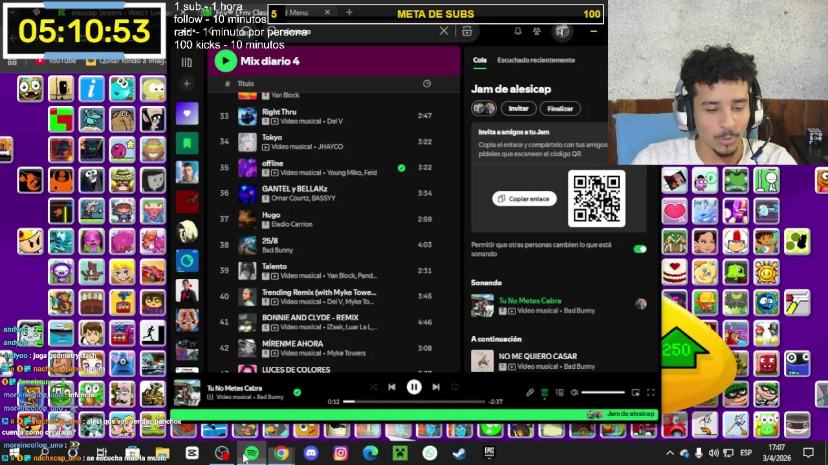The image size is (828, 465).
Task: Open Liked Songs heart in sidebar
Action: point(187,114)
